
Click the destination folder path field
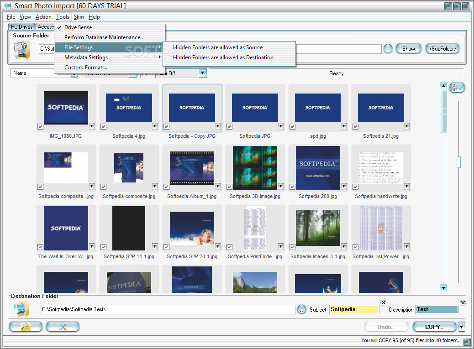pos(168,309)
